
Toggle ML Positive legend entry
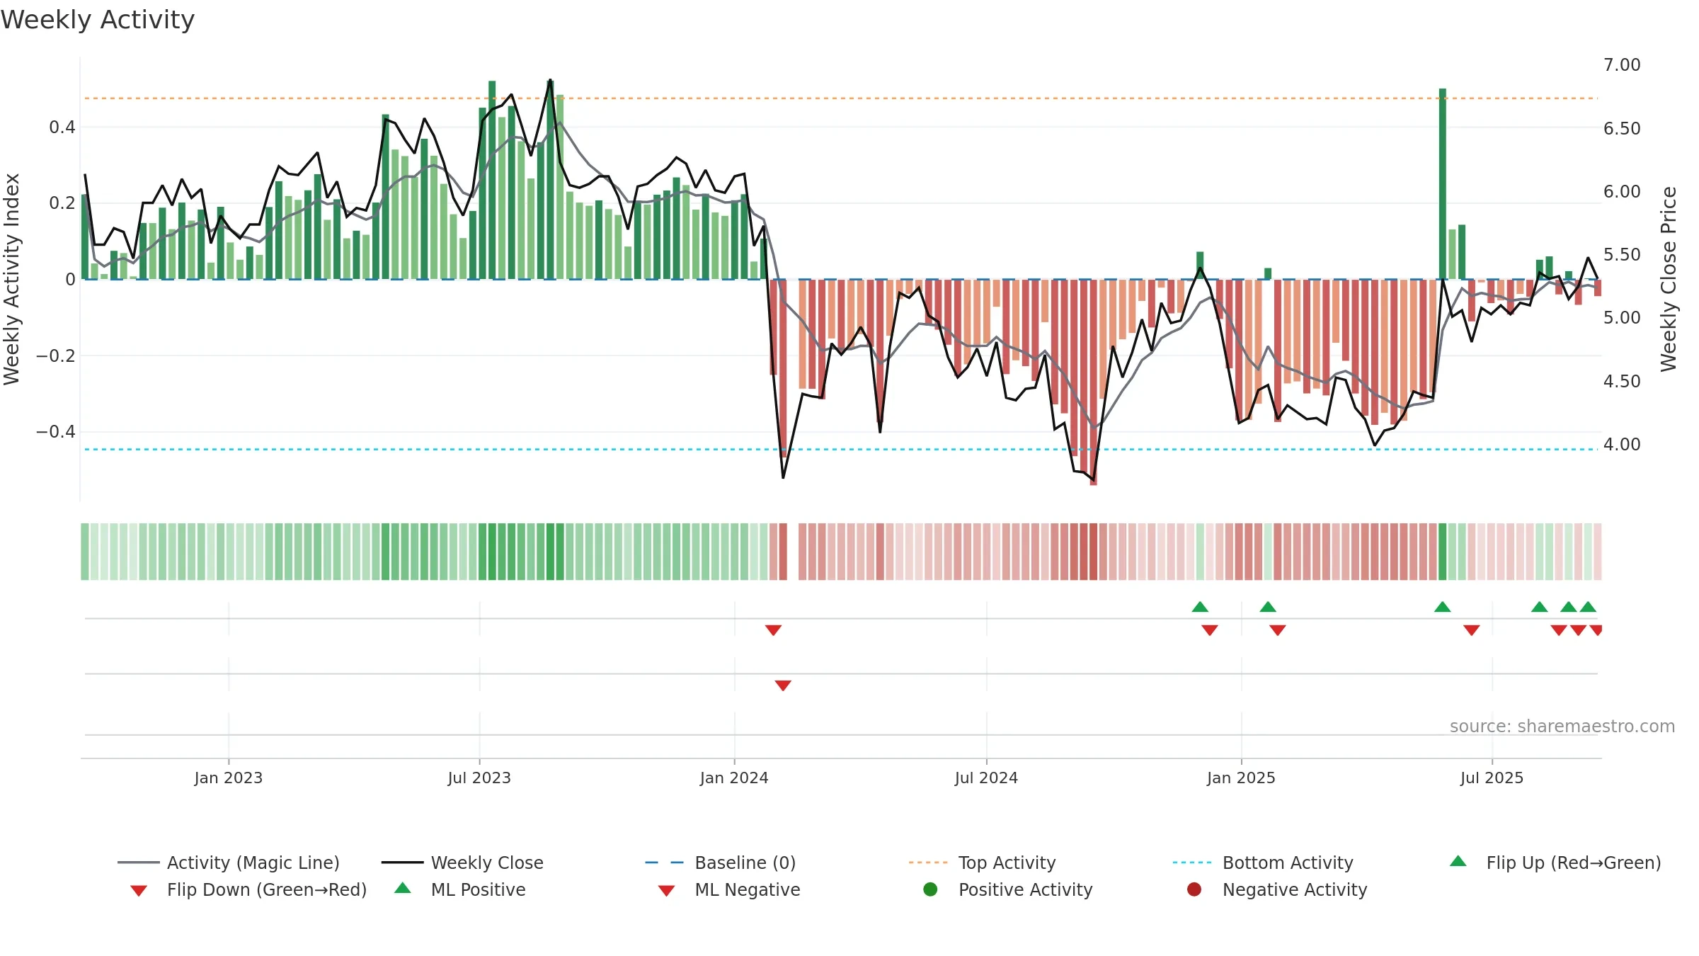pyautogui.click(x=460, y=889)
